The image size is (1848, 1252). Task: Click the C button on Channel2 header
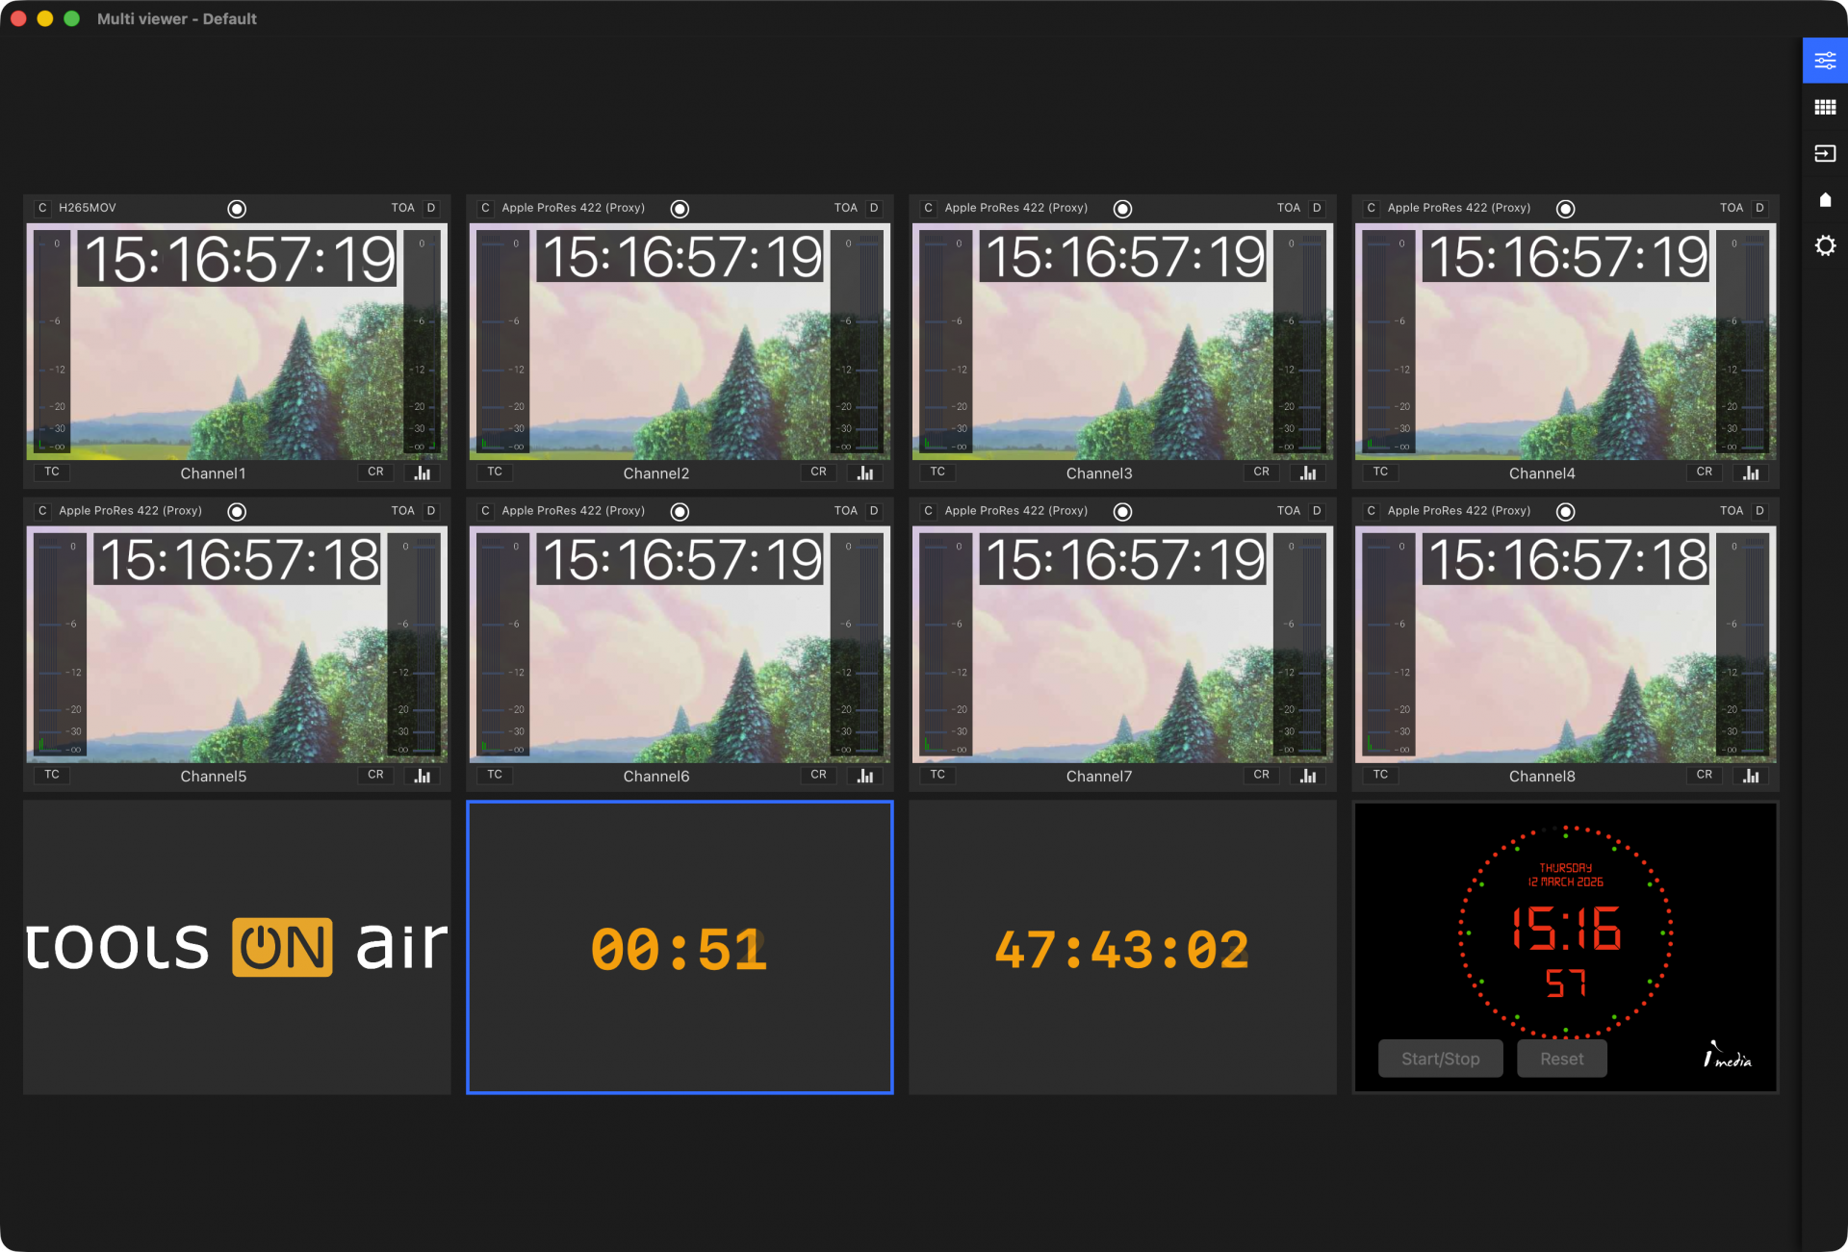pos(485,208)
